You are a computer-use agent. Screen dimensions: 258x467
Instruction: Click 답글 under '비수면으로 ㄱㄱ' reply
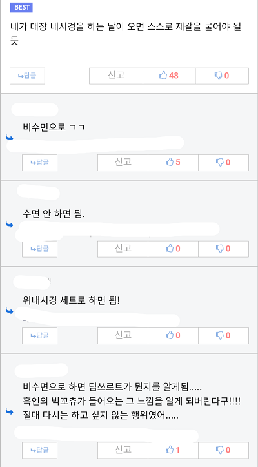tap(39, 163)
